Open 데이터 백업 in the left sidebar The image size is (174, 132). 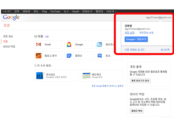9,46
